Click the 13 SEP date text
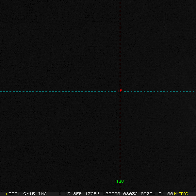196x196 pixels. pos(72,194)
